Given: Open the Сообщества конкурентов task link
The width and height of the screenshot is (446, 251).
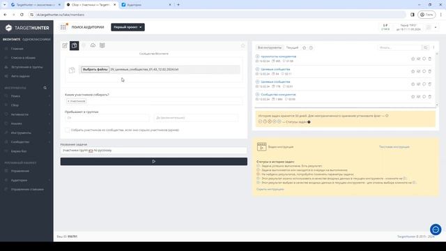Looking at the screenshot, I should coord(278,94).
